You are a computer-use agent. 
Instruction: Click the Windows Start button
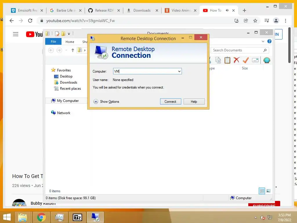(7, 217)
